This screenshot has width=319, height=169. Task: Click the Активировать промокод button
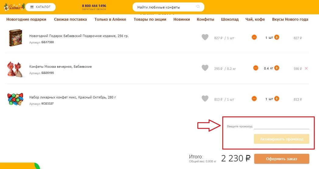pyautogui.click(x=282, y=139)
